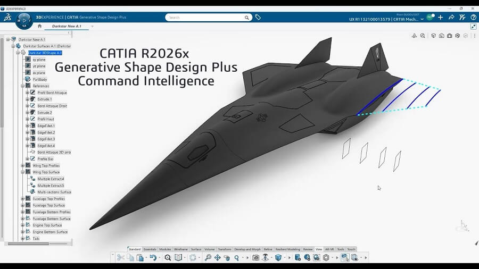This screenshot has height=269, width=479.
Task: Select Extrude.1 in the tree
Action: coord(45,99)
